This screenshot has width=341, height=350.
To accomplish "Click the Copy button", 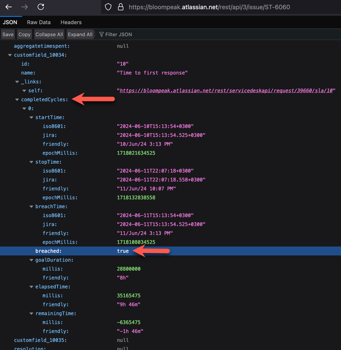I will 24,34.
